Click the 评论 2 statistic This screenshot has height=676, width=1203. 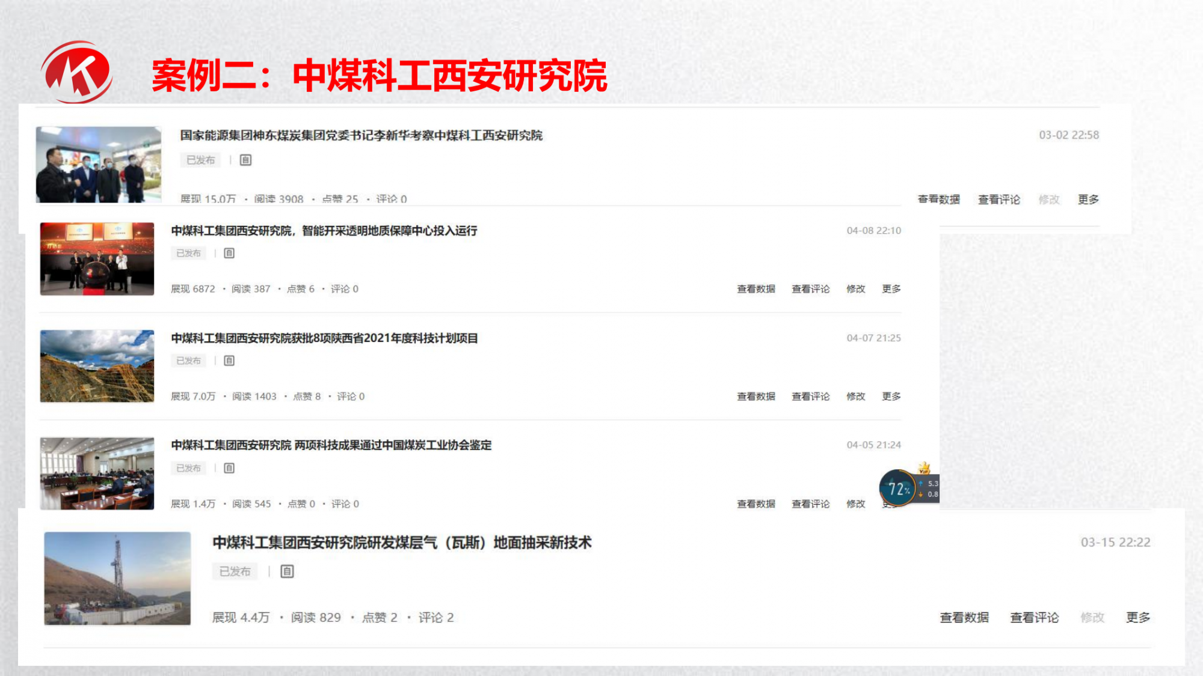(x=436, y=618)
